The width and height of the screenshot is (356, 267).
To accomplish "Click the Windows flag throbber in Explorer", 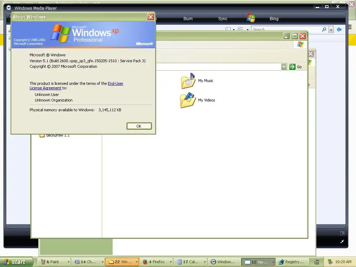I will (300, 44).
